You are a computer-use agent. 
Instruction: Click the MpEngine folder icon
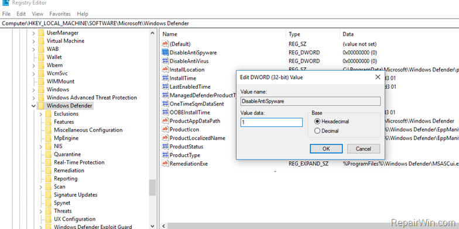48,138
